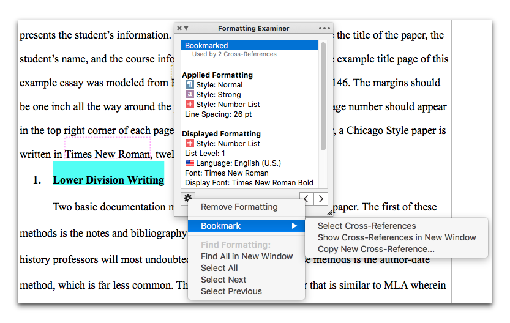
Task: Close the Formatting Examiner palette
Action: tap(179, 28)
